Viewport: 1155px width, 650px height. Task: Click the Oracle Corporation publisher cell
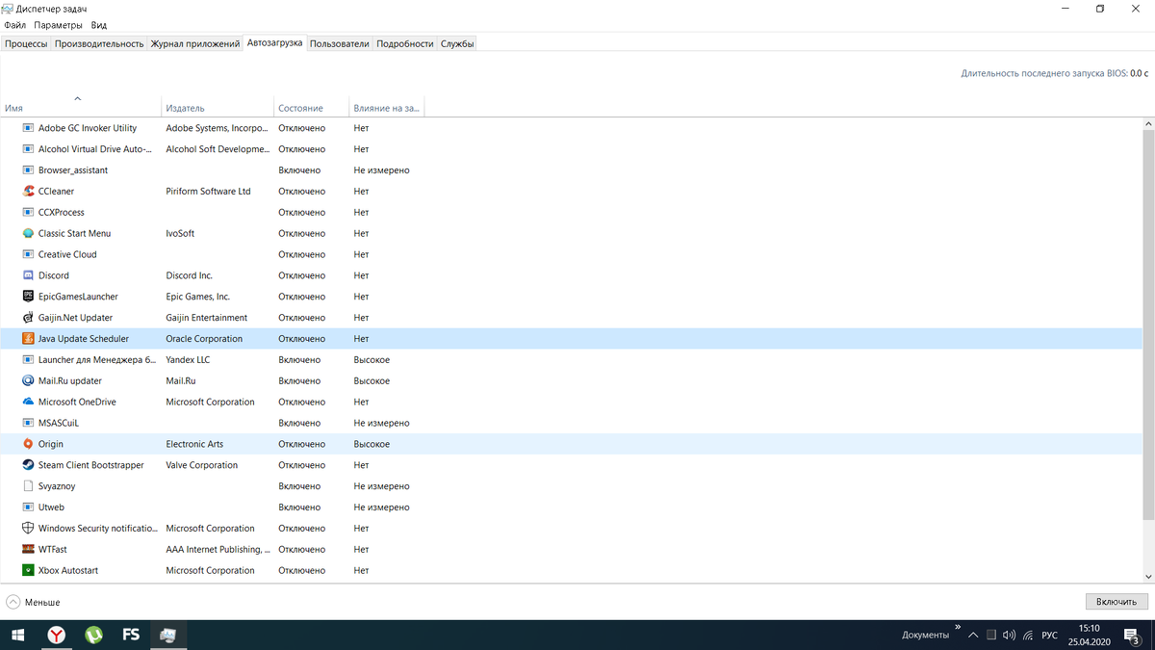[x=204, y=339]
